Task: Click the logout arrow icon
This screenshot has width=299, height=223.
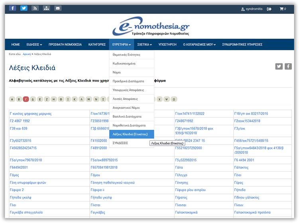Action: (269, 9)
